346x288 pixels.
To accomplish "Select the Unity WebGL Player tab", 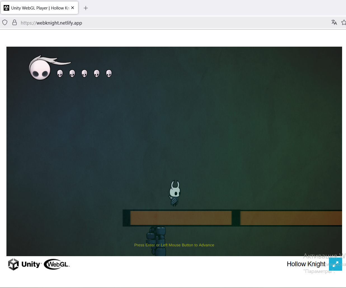I will (39, 8).
